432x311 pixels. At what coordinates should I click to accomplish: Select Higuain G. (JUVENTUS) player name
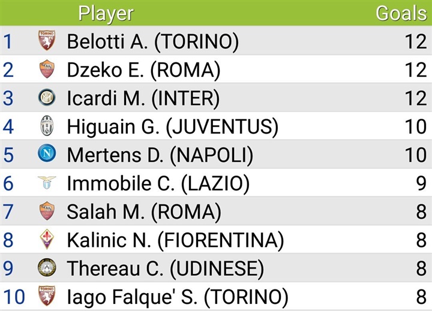tap(172, 126)
